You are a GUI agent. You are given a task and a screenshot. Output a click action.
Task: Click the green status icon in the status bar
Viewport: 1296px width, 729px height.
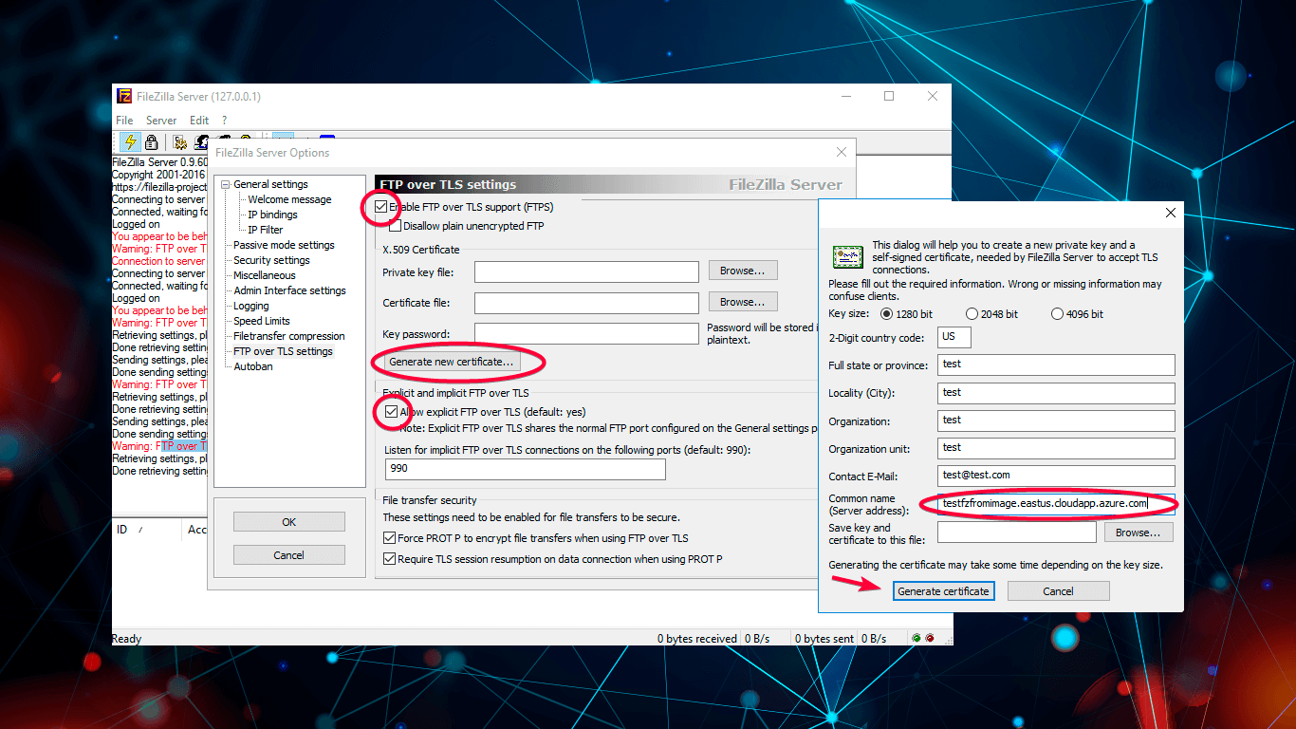916,638
